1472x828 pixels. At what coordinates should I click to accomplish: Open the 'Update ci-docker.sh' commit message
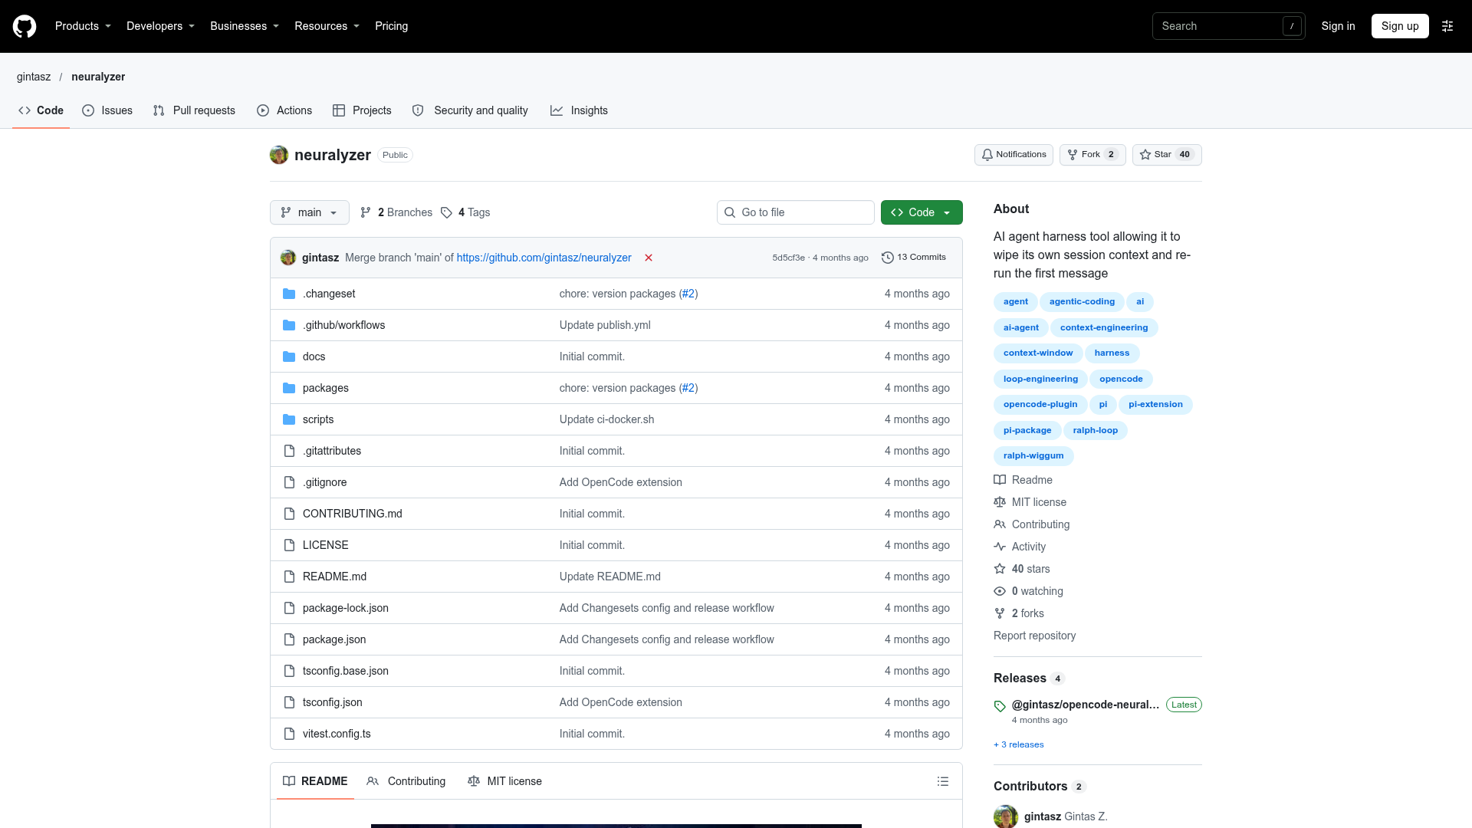(x=606, y=419)
